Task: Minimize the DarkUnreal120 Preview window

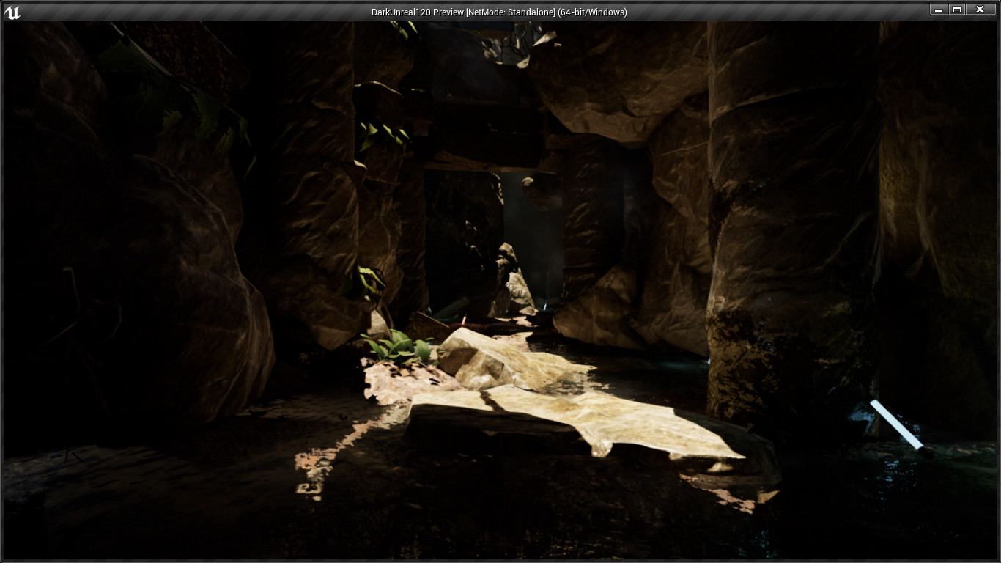Action: [x=938, y=9]
